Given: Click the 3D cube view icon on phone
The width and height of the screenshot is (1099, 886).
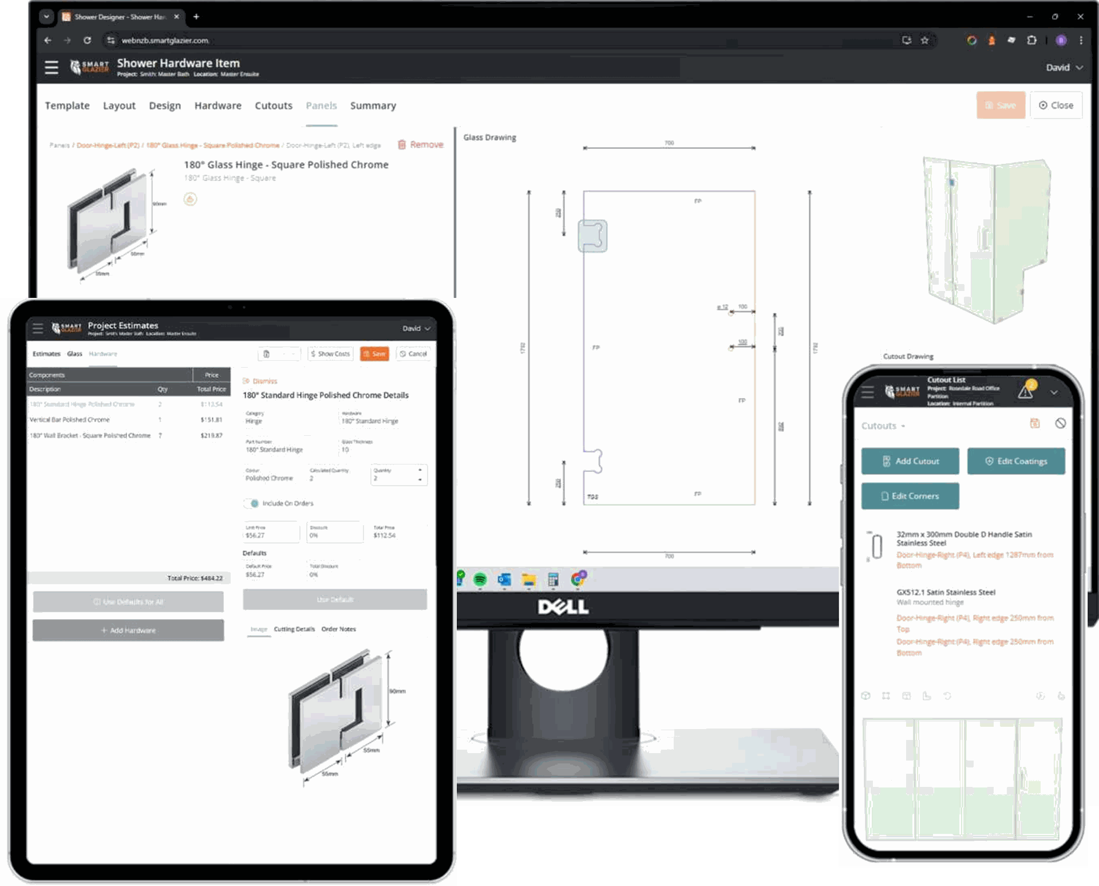Looking at the screenshot, I should [865, 696].
